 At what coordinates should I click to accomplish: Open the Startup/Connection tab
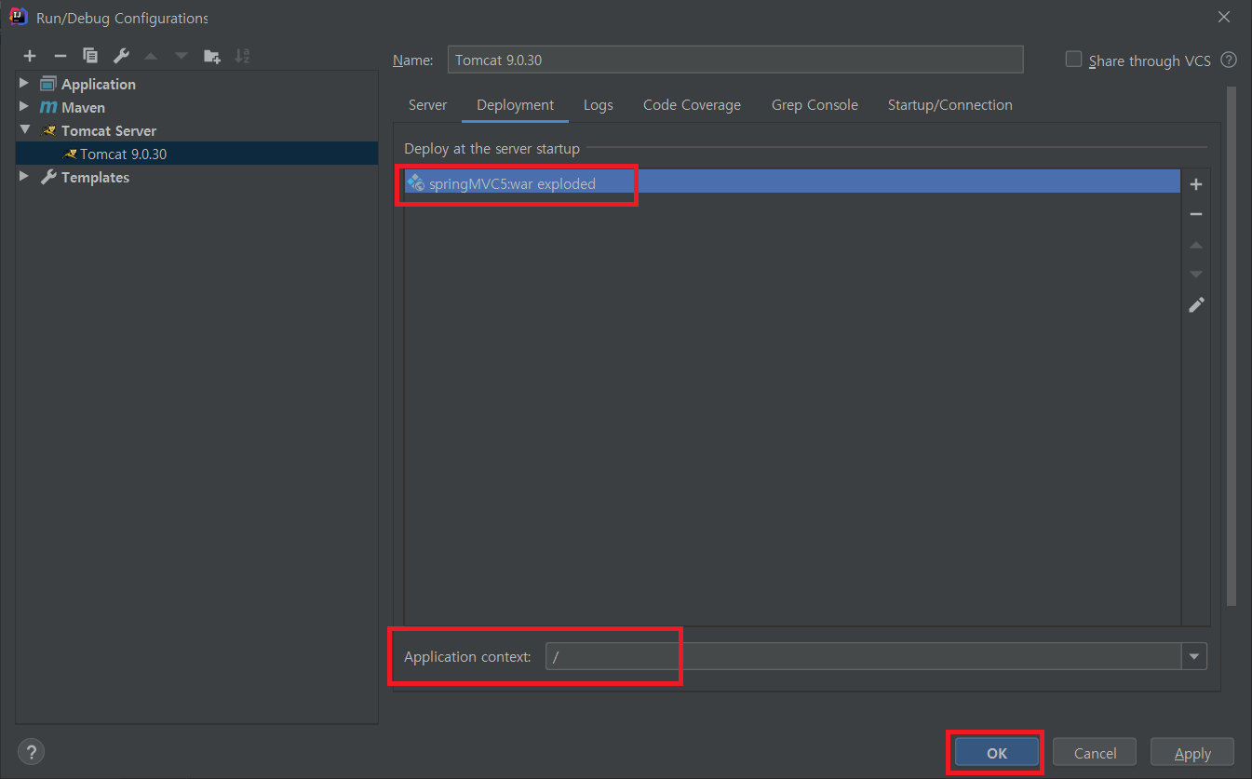coord(950,105)
